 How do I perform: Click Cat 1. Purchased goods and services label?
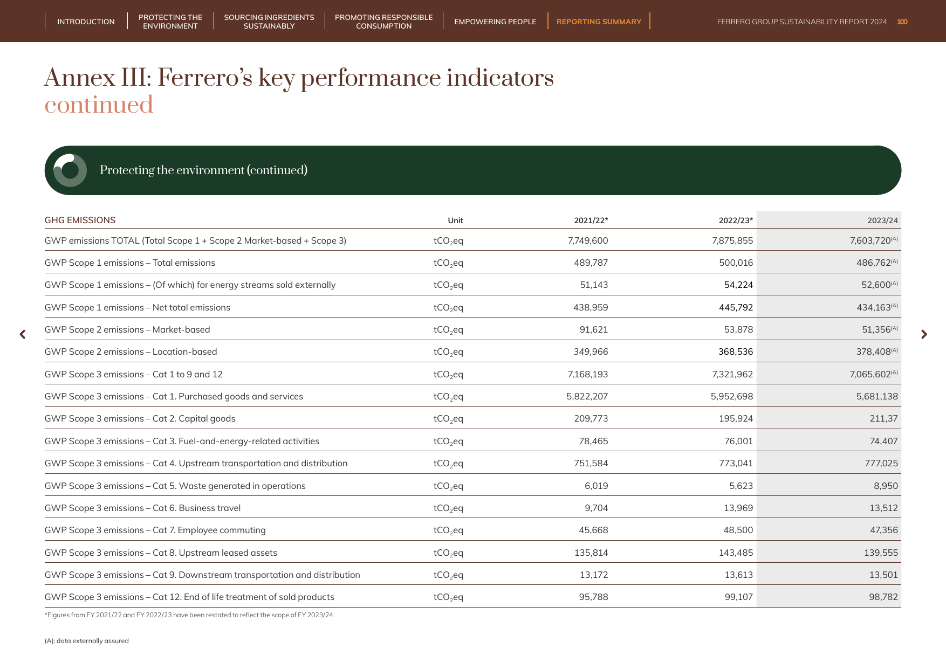pos(174,396)
